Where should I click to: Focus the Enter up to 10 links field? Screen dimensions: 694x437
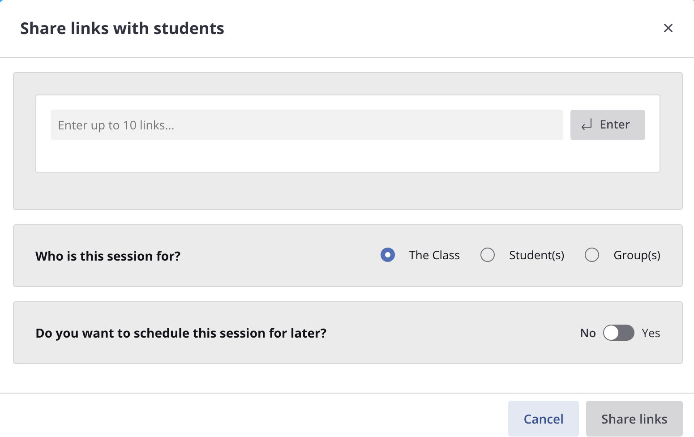307,125
